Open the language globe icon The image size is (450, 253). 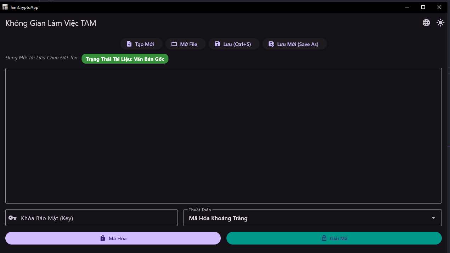tap(426, 23)
